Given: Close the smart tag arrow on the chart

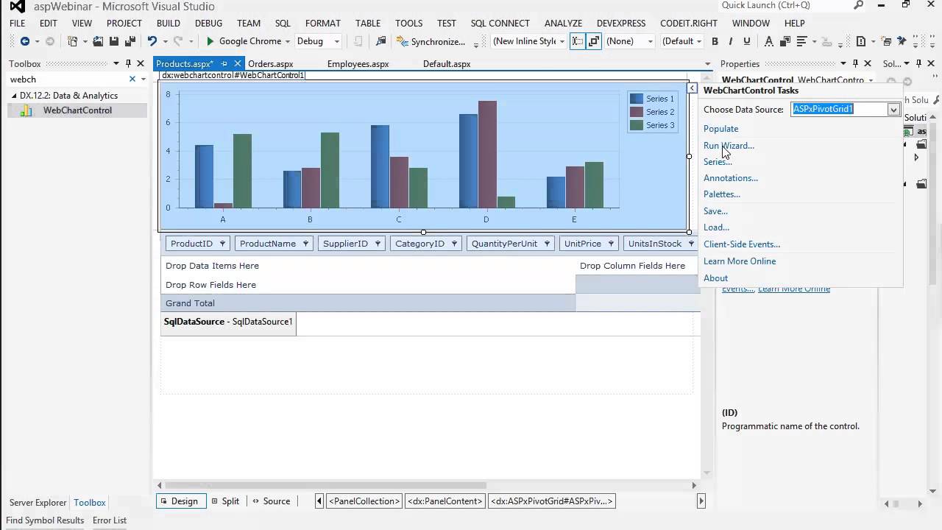Looking at the screenshot, I should [692, 88].
